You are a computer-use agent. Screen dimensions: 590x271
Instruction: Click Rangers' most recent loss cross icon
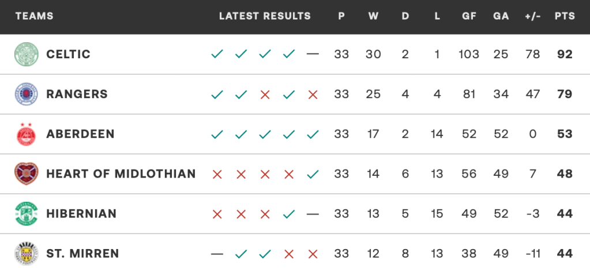[313, 94]
